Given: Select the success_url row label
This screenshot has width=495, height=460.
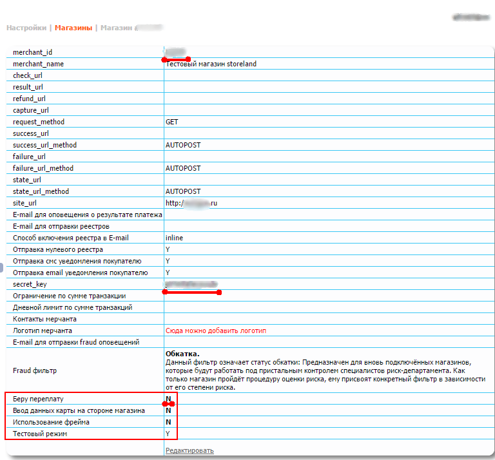Looking at the screenshot, I should coord(31,133).
